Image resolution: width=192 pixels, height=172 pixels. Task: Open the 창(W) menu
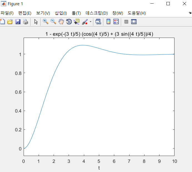[x=118, y=13]
